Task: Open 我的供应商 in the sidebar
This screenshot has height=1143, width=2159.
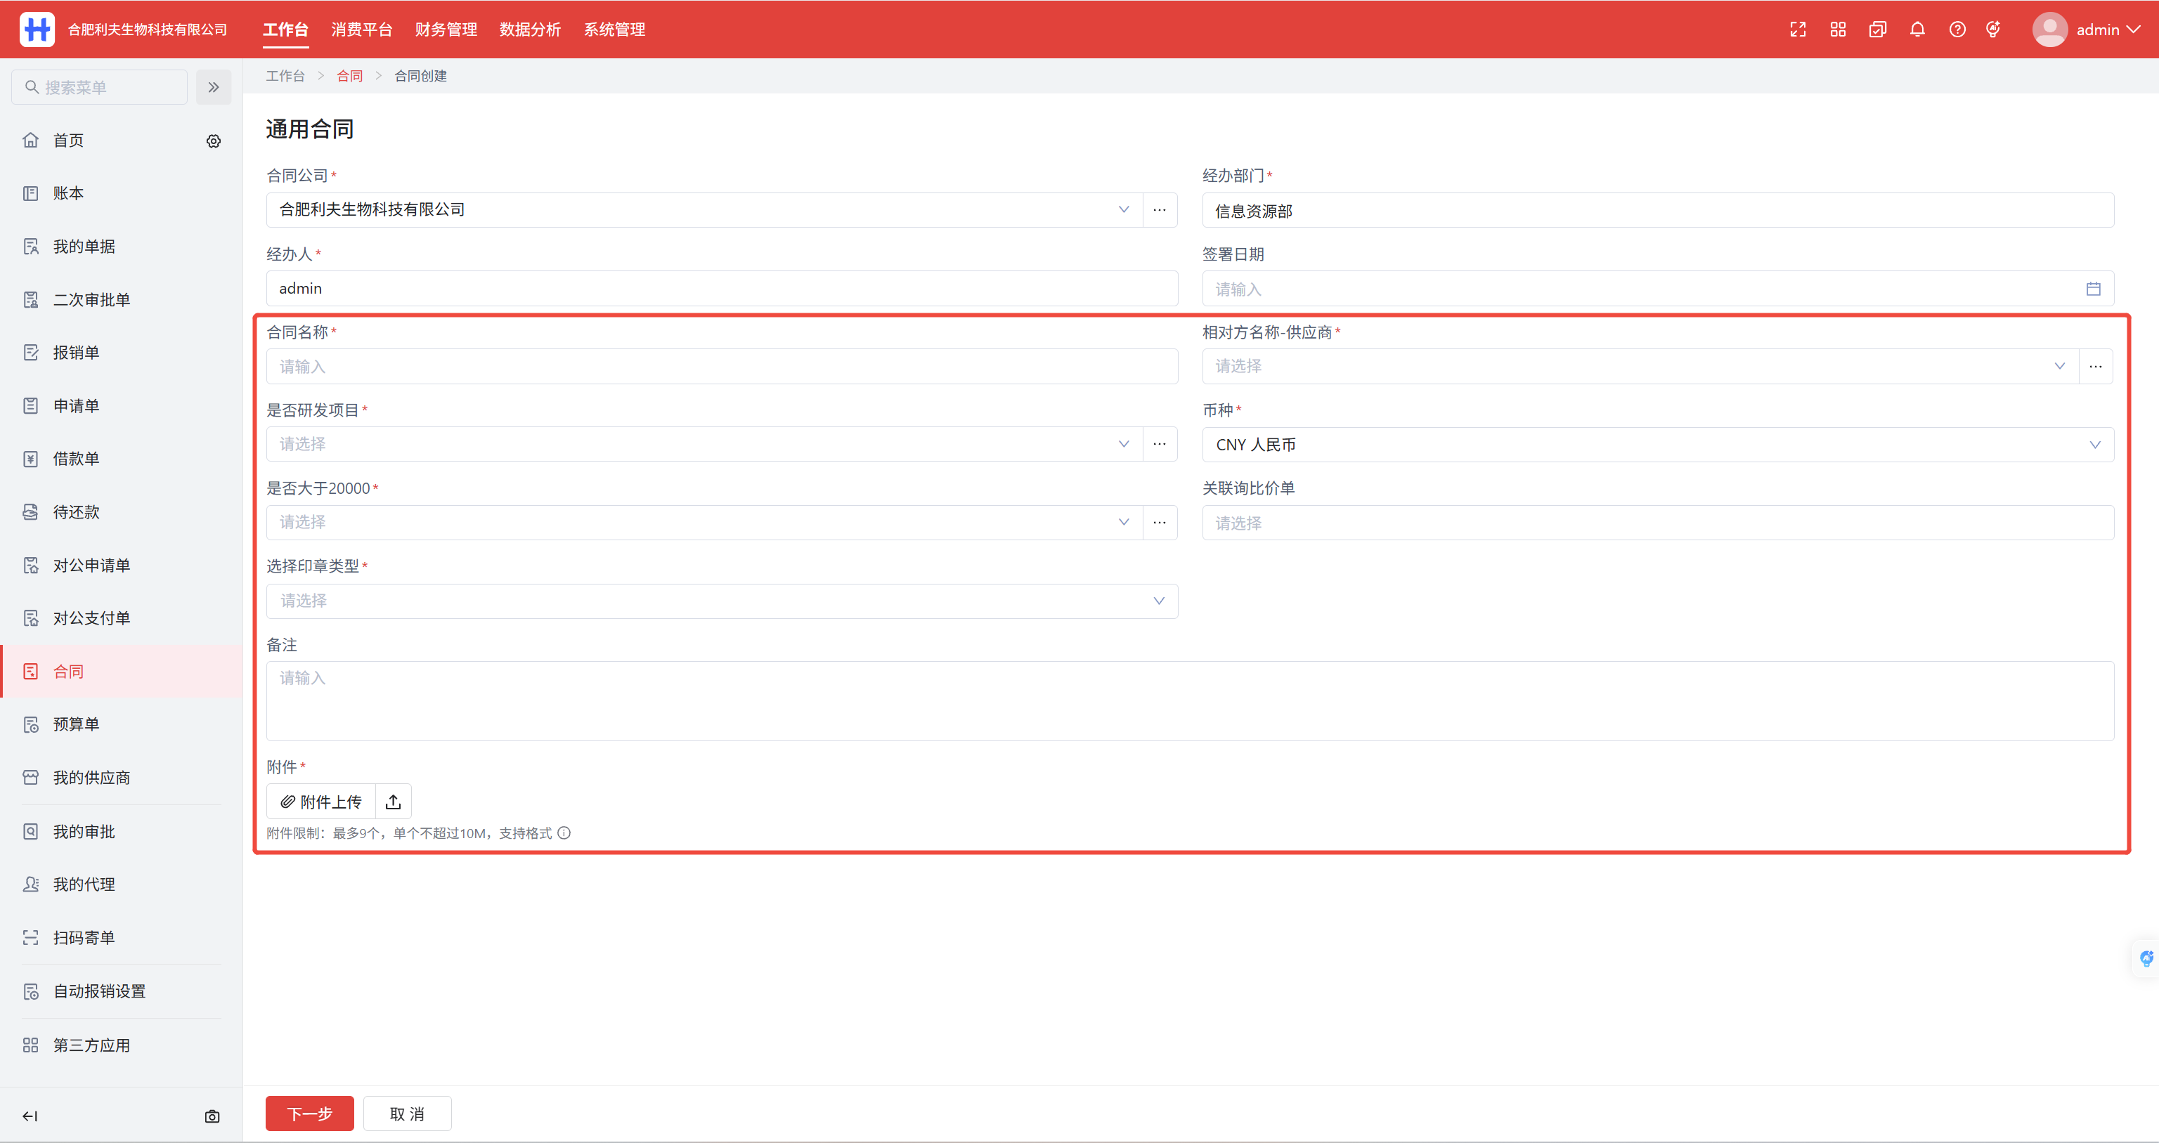Action: [91, 778]
